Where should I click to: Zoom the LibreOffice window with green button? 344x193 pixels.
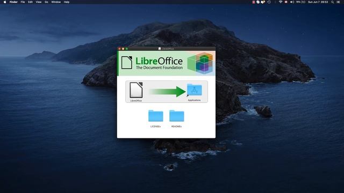[x=127, y=49]
